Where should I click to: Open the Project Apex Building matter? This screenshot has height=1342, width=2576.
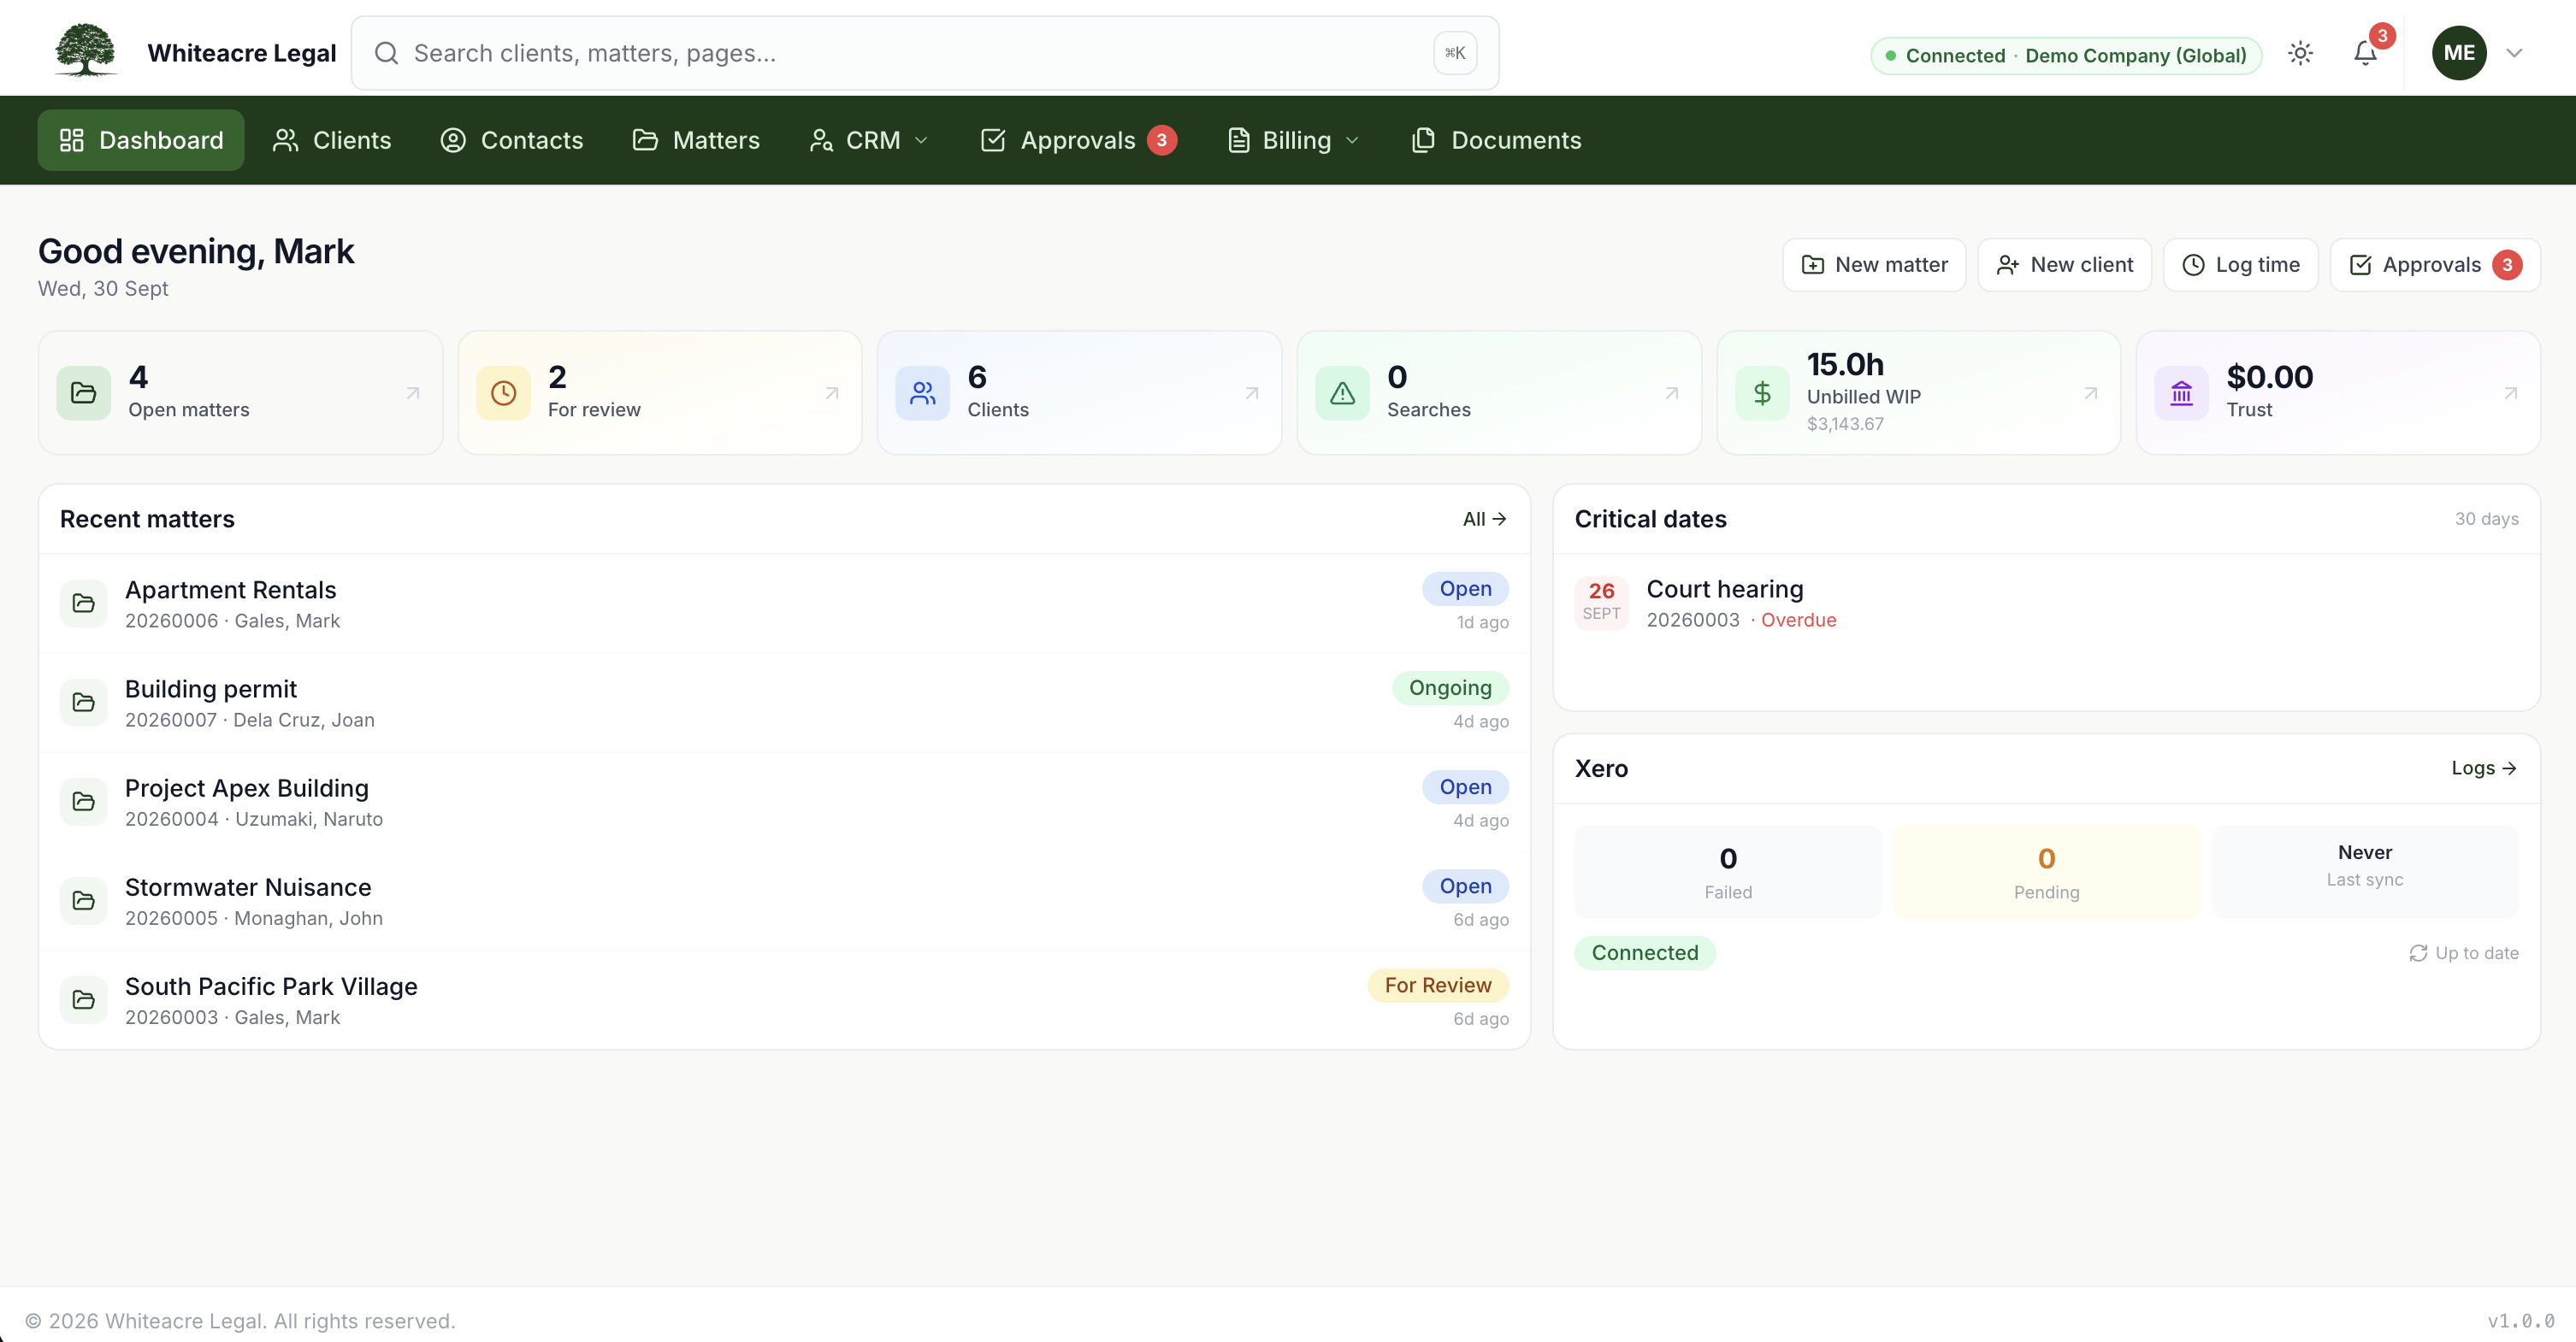coord(784,803)
